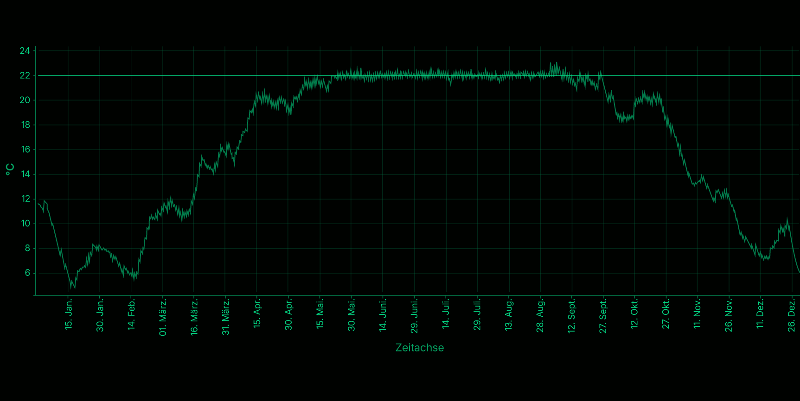Click the "Zeitachse" x-axis title
Image resolution: width=800 pixels, height=401 pixels.
[420, 348]
